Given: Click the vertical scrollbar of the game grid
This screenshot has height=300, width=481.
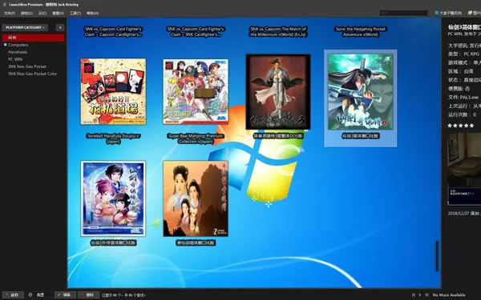Looking at the screenshot, I should point(437,256).
